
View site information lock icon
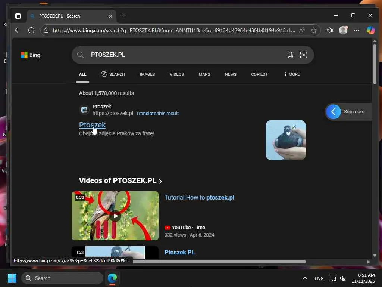tap(46, 30)
